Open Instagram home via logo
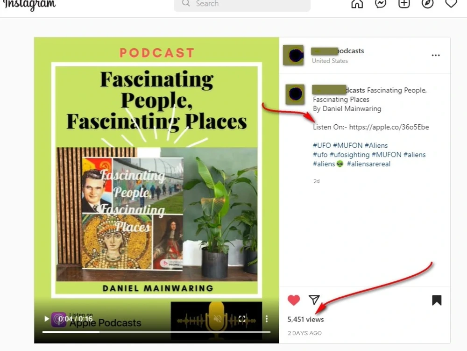The height and width of the screenshot is (351, 467). tap(29, 4)
